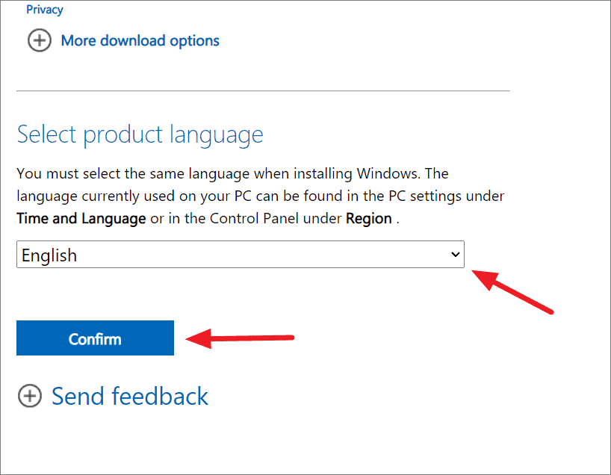Expand More download options text link
The width and height of the screenshot is (611, 475).
[x=140, y=40]
